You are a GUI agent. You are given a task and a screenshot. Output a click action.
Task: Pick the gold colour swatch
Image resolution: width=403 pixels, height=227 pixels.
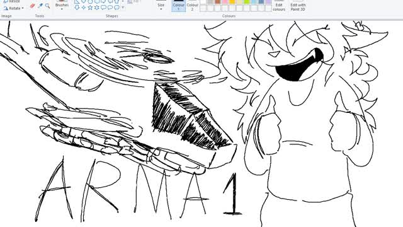[232, 1]
